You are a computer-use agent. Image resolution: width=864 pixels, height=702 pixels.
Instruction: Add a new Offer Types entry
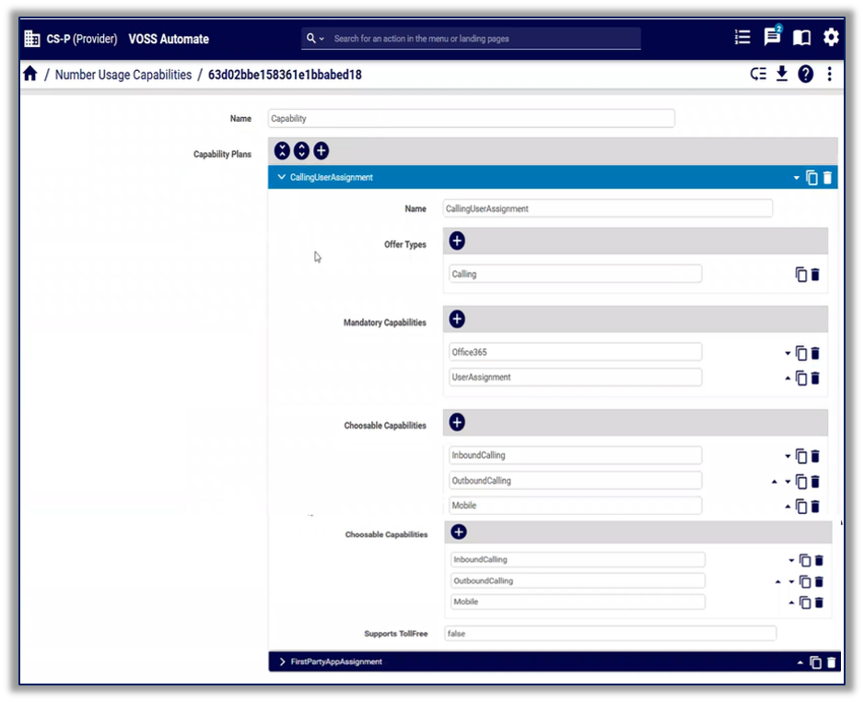click(x=457, y=240)
